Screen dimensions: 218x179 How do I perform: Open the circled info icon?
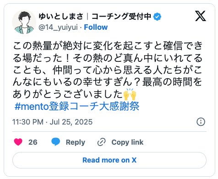[x=201, y=122]
